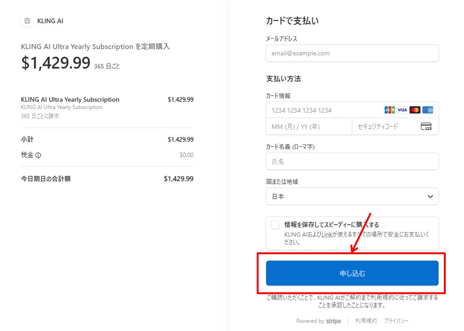Open the 利用規約 terms link in footer
The width and height of the screenshot is (464, 331).
click(x=366, y=321)
